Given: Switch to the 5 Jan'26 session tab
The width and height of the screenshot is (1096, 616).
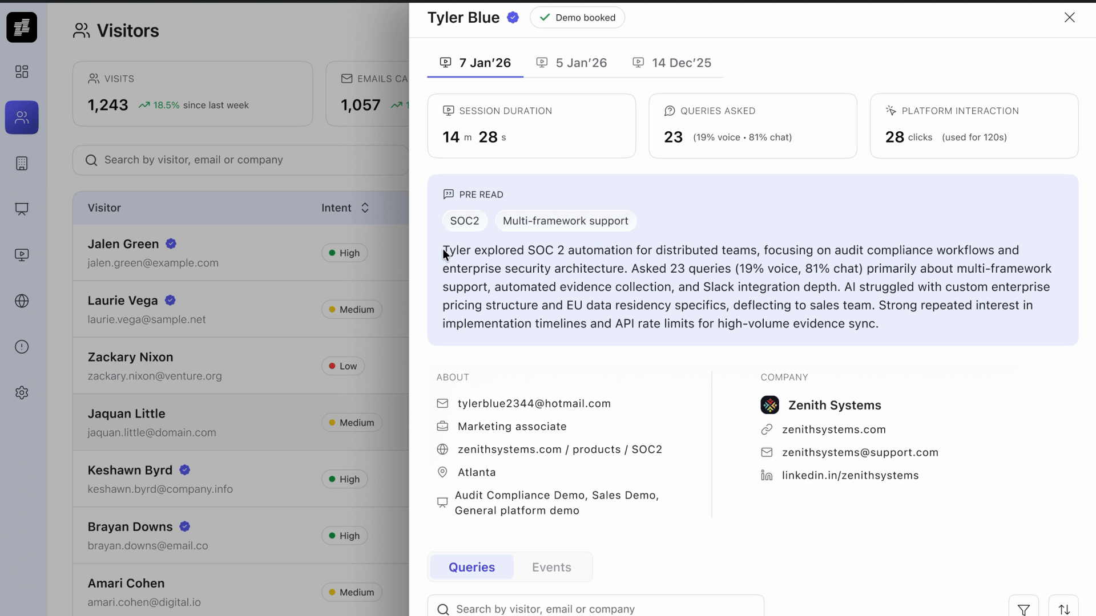Looking at the screenshot, I should (573, 63).
